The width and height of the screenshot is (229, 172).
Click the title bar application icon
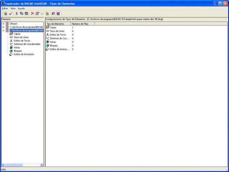3,3
